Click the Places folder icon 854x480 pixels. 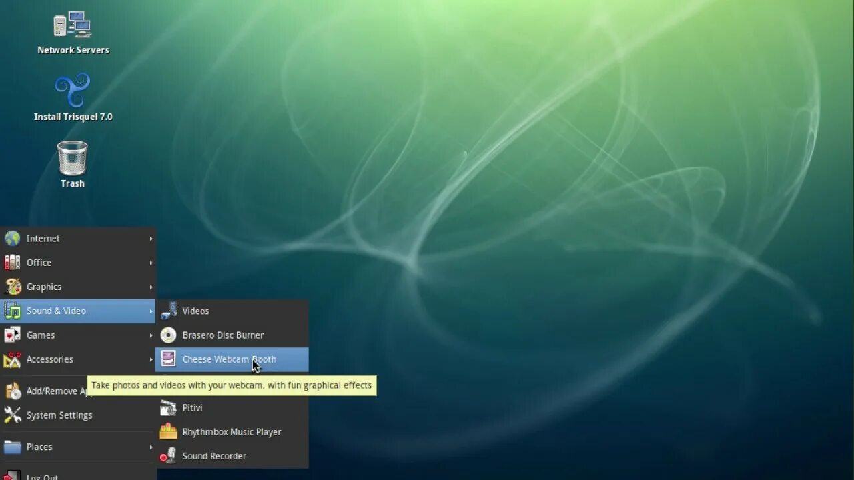pyautogui.click(x=13, y=447)
